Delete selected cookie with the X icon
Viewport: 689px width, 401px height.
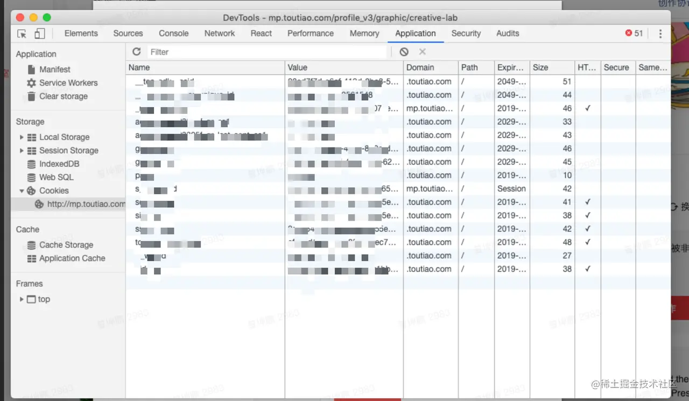423,52
